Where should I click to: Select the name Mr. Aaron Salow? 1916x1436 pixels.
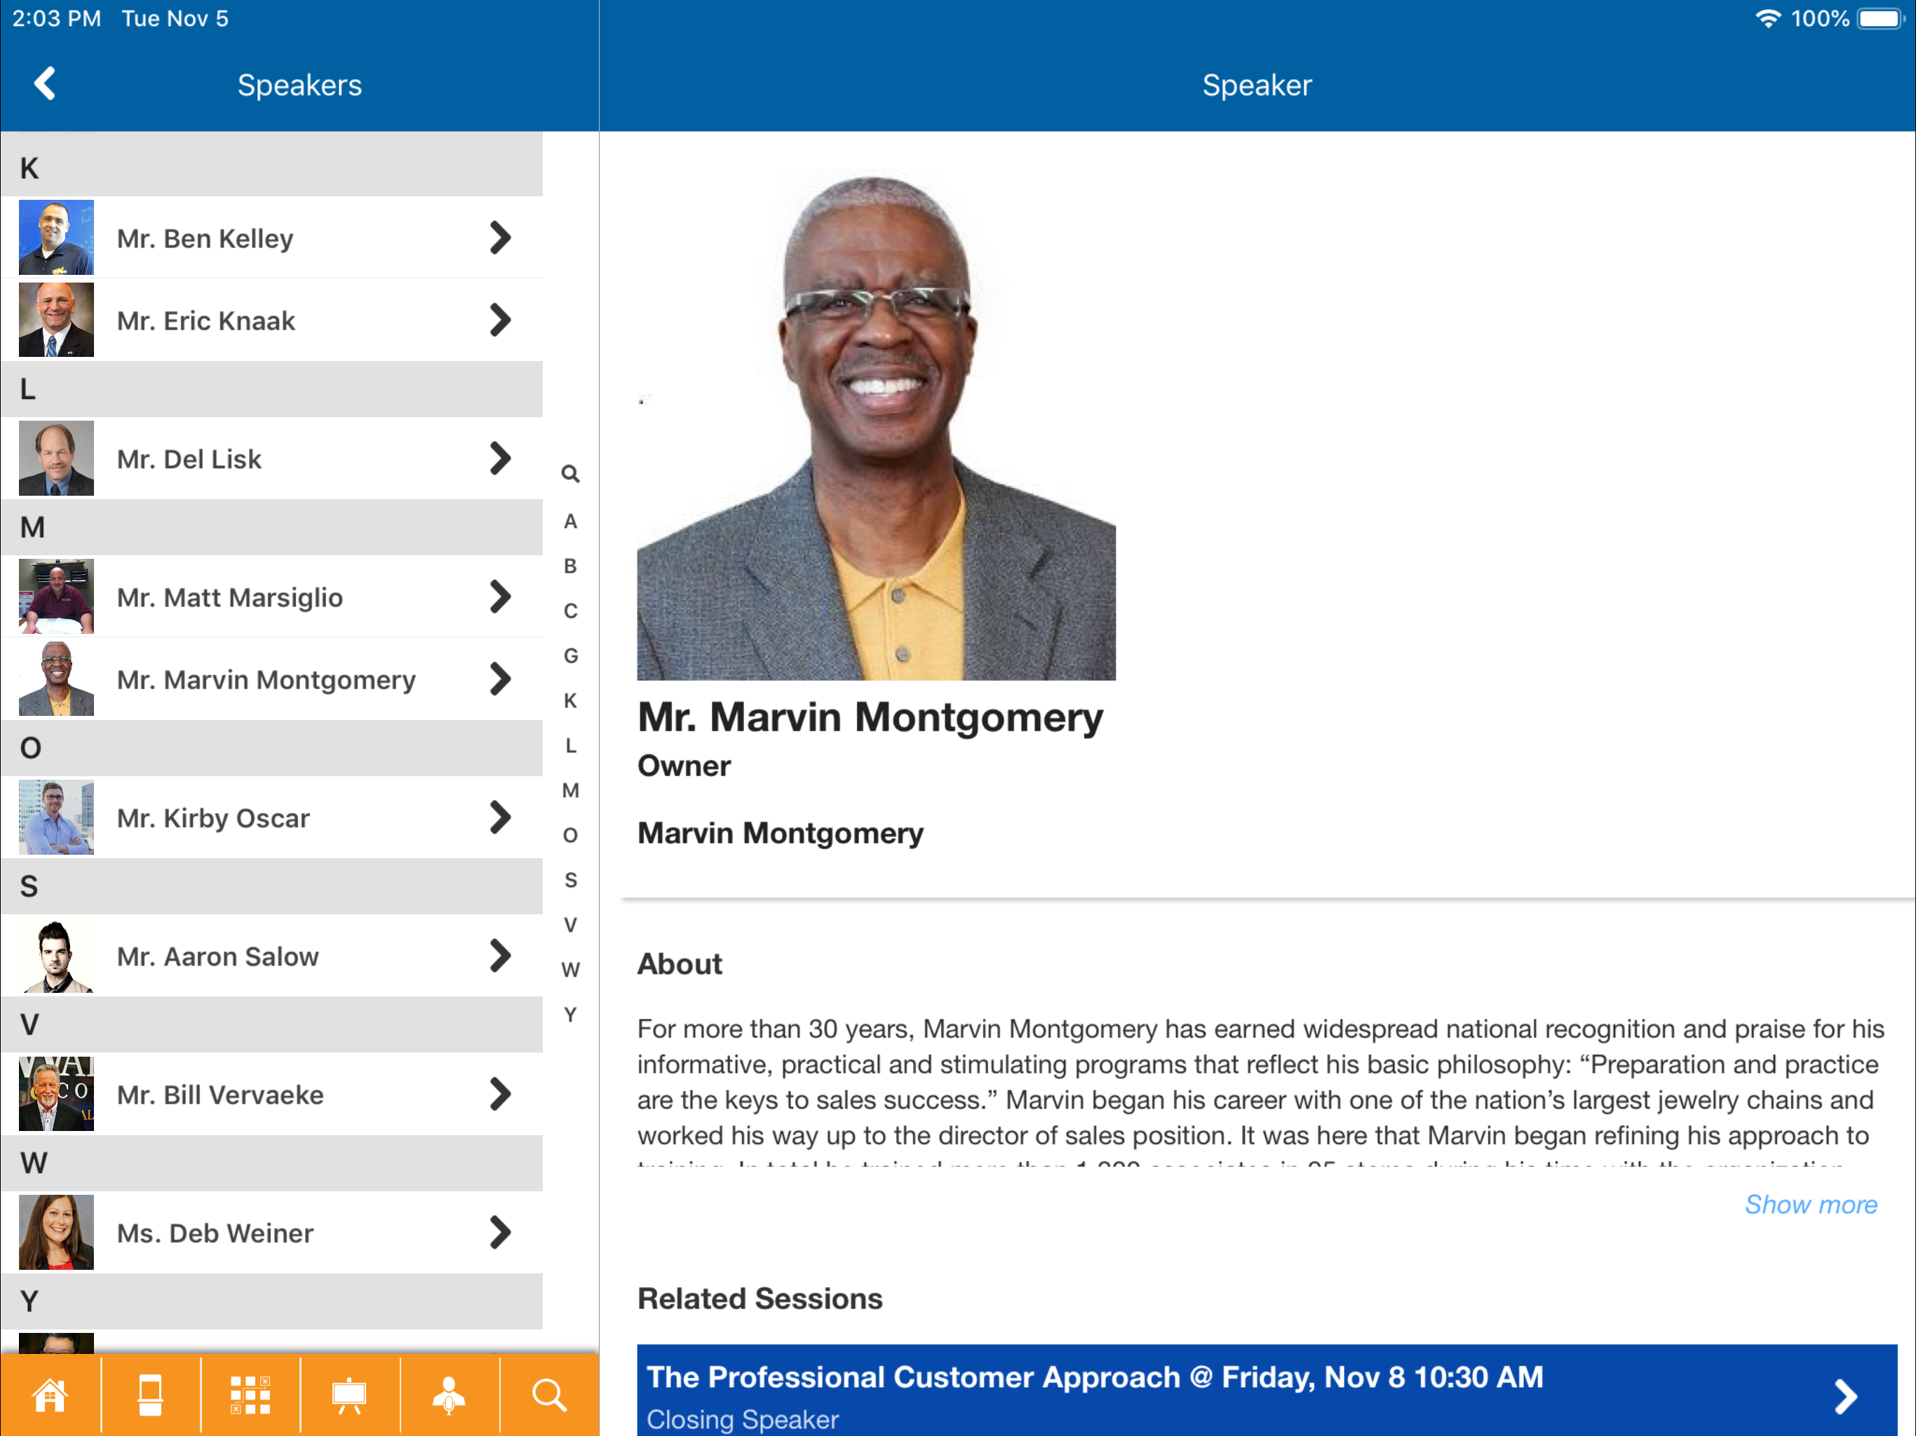[x=217, y=956]
